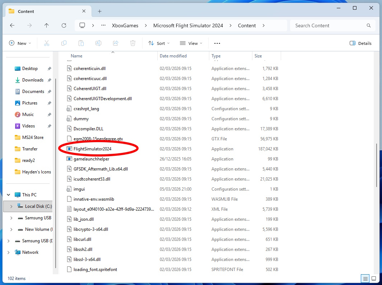This screenshot has height=285, width=382.
Task: Close the Content tab
Action: click(x=84, y=11)
